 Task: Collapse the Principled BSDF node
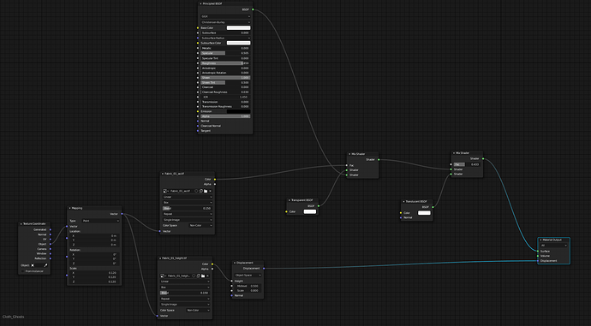coord(200,3)
